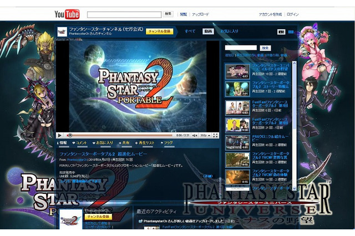Enter fullscreen video mode
Viewport: 355px width, 236px height.
point(215,135)
